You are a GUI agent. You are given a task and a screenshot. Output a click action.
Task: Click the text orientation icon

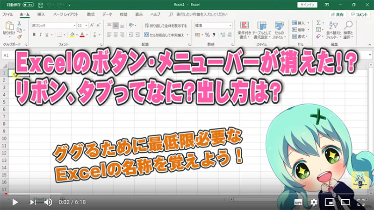131,25
